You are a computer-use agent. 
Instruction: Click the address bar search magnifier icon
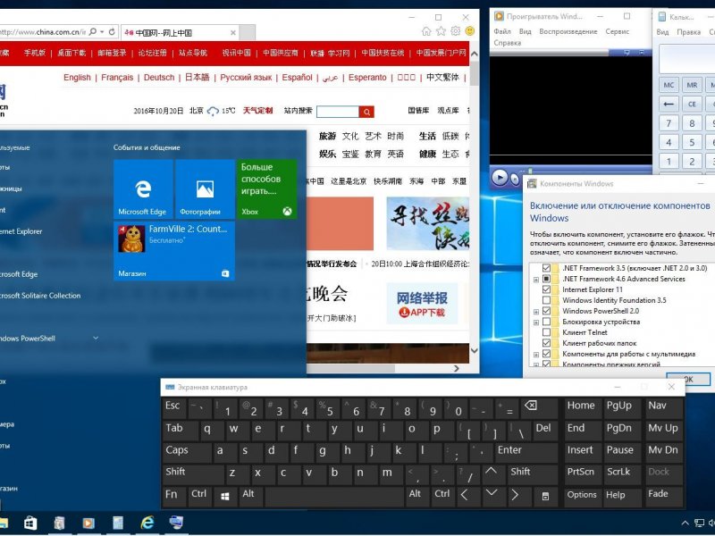pyautogui.click(x=93, y=32)
